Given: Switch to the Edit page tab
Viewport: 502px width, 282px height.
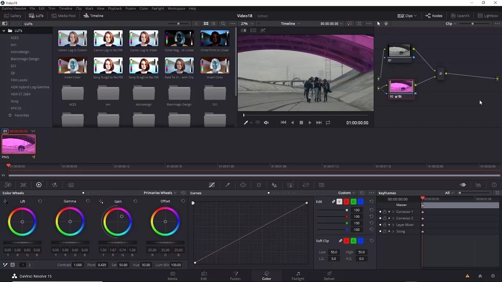Looking at the screenshot, I should pyautogui.click(x=204, y=276).
